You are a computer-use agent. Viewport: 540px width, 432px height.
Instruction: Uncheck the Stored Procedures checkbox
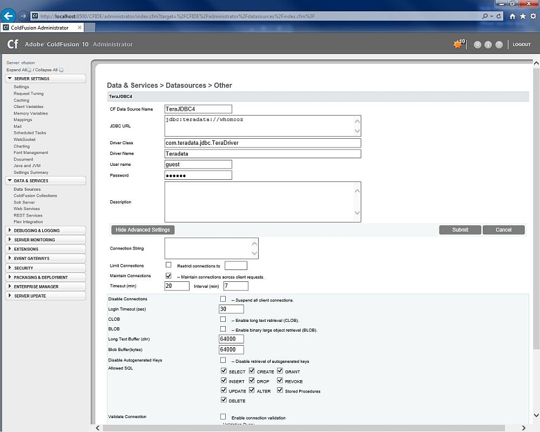click(x=280, y=390)
